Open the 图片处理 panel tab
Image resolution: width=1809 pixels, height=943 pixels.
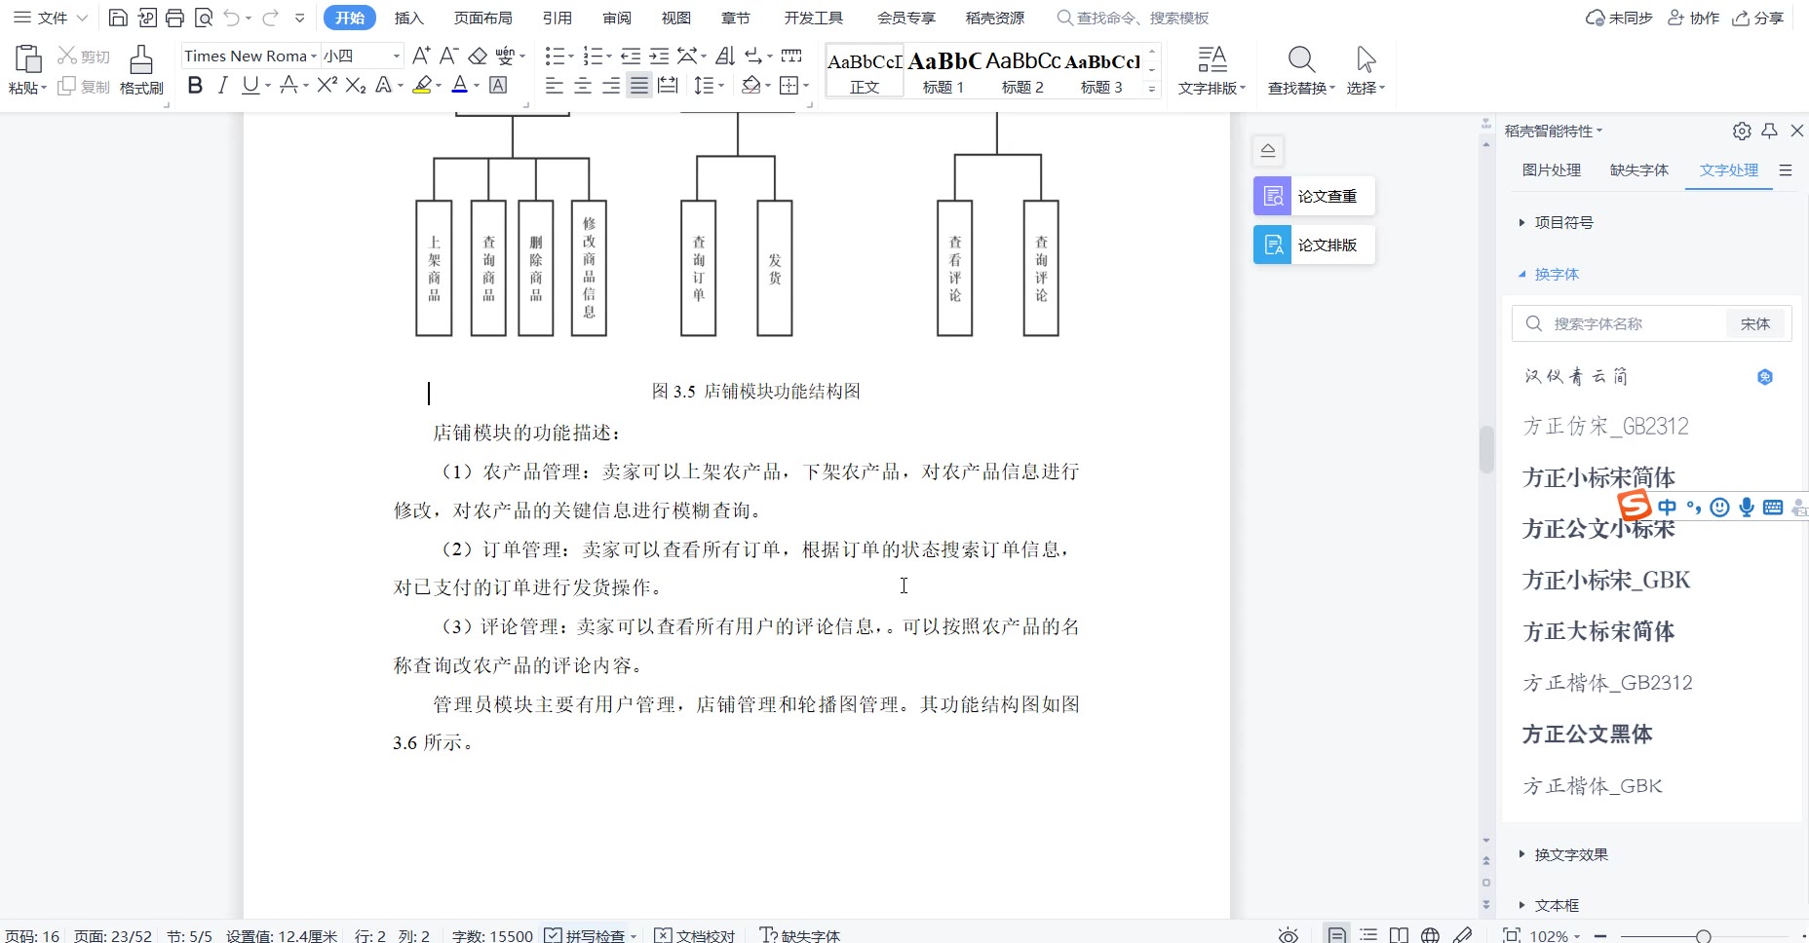coord(1552,170)
